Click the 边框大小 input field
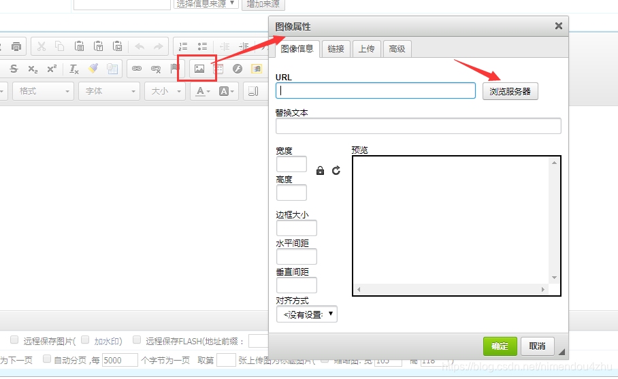The height and width of the screenshot is (379, 618). [x=297, y=228]
